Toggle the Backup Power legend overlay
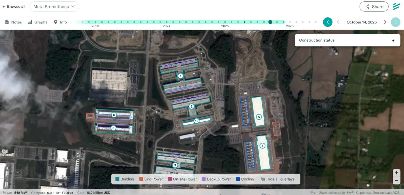This screenshot has width=404, height=195. coord(216,179)
